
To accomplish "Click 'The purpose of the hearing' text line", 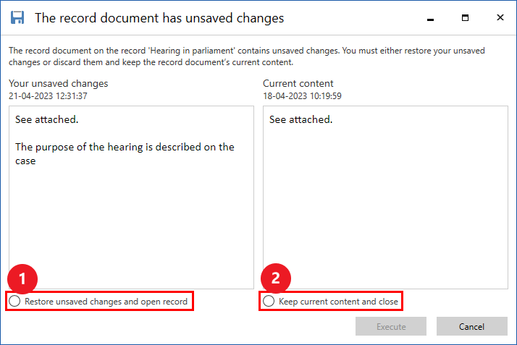I will click(x=125, y=147).
